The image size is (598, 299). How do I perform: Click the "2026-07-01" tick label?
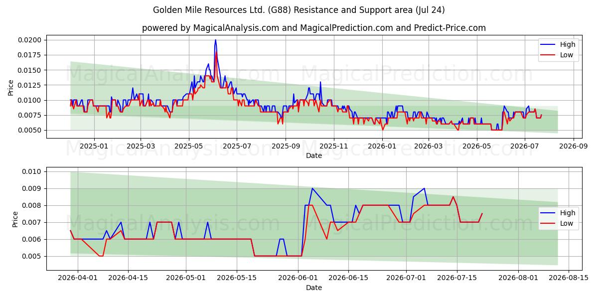tap(406, 278)
